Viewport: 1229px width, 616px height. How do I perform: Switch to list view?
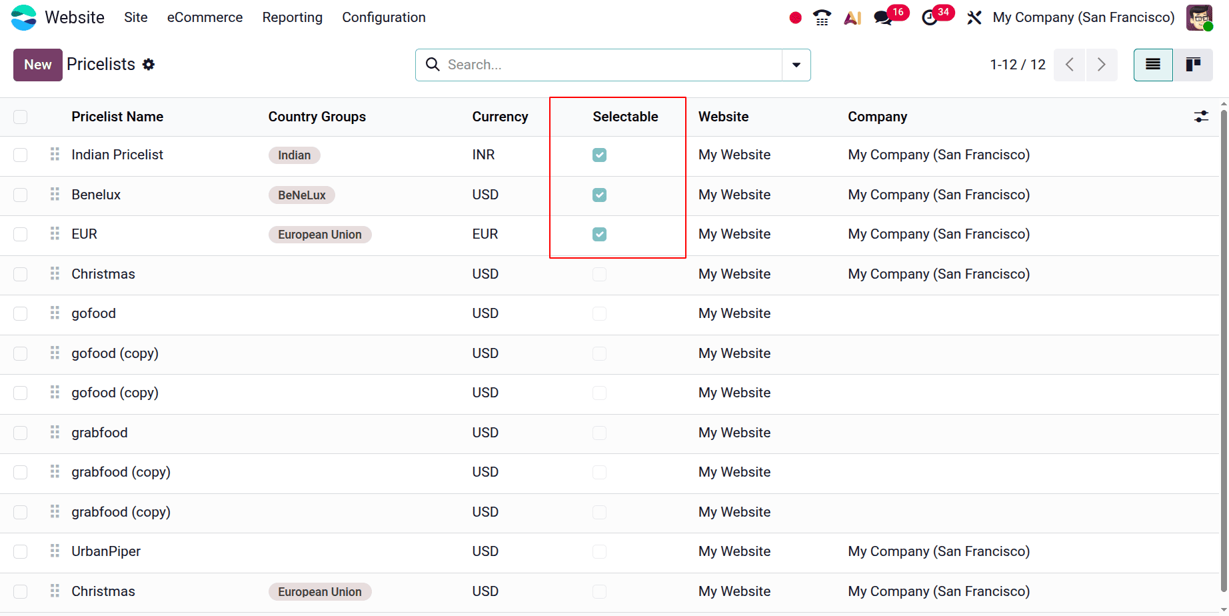pyautogui.click(x=1153, y=65)
